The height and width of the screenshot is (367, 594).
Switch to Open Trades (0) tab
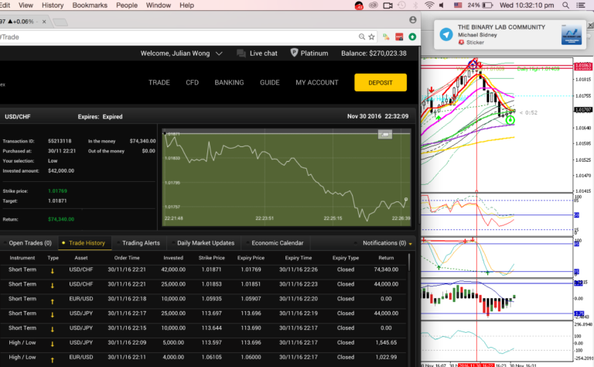click(x=29, y=243)
